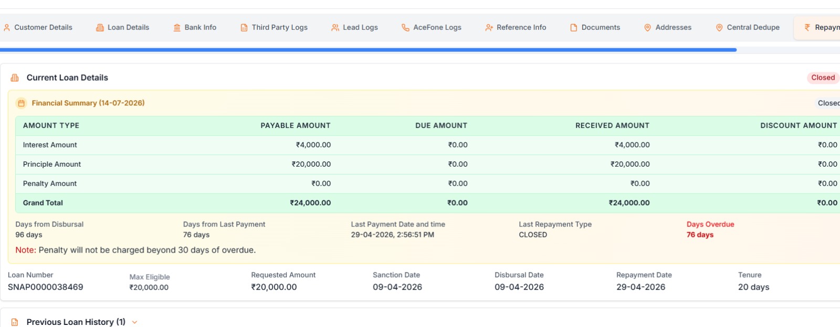The width and height of the screenshot is (840, 327).
Task: Click the Lead Logs people icon
Action: coord(335,28)
